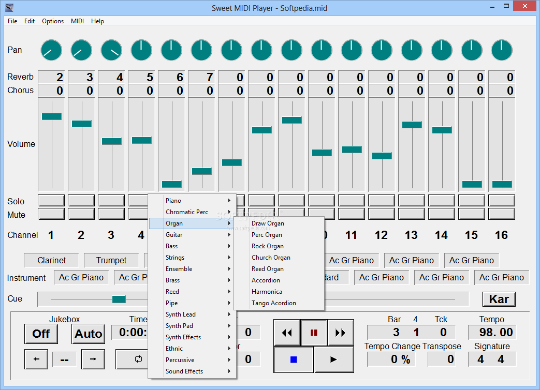Click the Jukebox next song right arrow
Image resolution: width=540 pixels, height=390 pixels.
tap(93, 359)
